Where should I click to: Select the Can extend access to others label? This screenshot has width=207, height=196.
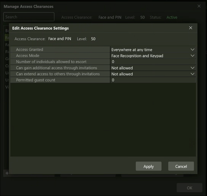coord(58,74)
